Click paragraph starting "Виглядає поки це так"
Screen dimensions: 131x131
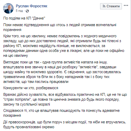point(62,72)
